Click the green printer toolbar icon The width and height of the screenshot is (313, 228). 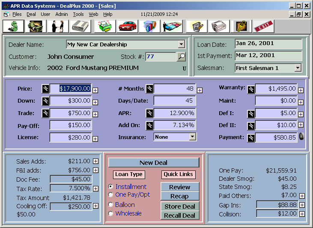(x=105, y=26)
